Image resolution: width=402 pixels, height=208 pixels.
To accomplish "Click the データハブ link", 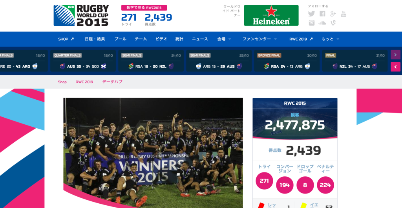I will point(112,82).
